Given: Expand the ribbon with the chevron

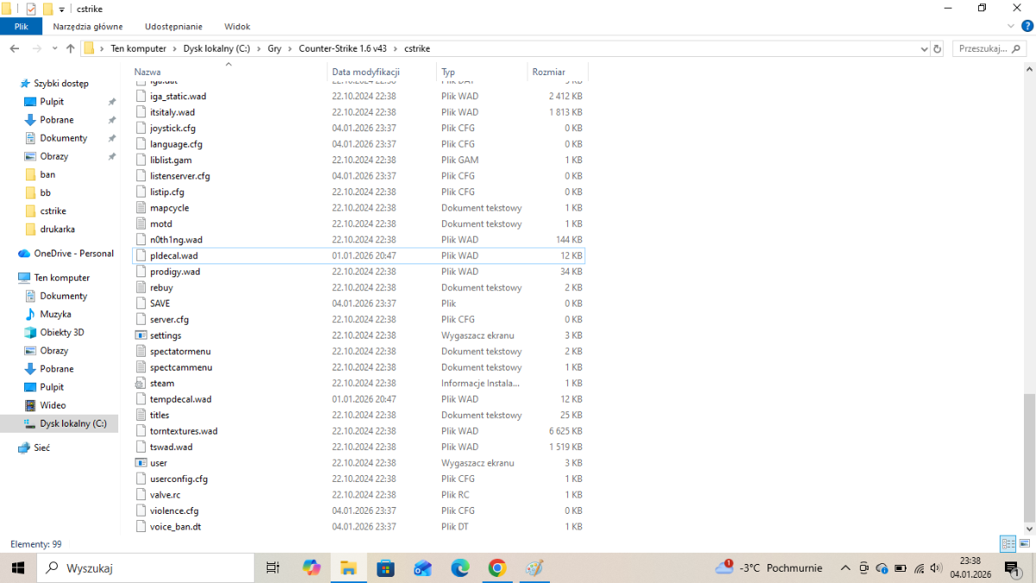Looking at the screenshot, I should pyautogui.click(x=1009, y=27).
